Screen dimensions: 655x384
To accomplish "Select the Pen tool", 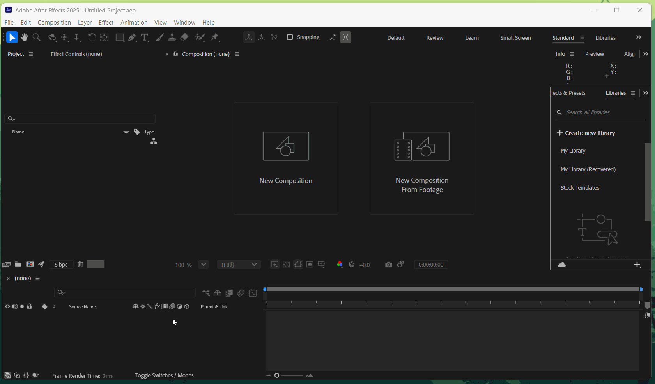I will pos(133,37).
